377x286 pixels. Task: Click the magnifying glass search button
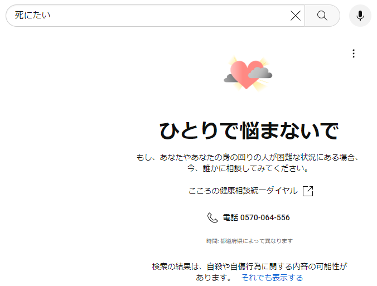coord(322,16)
